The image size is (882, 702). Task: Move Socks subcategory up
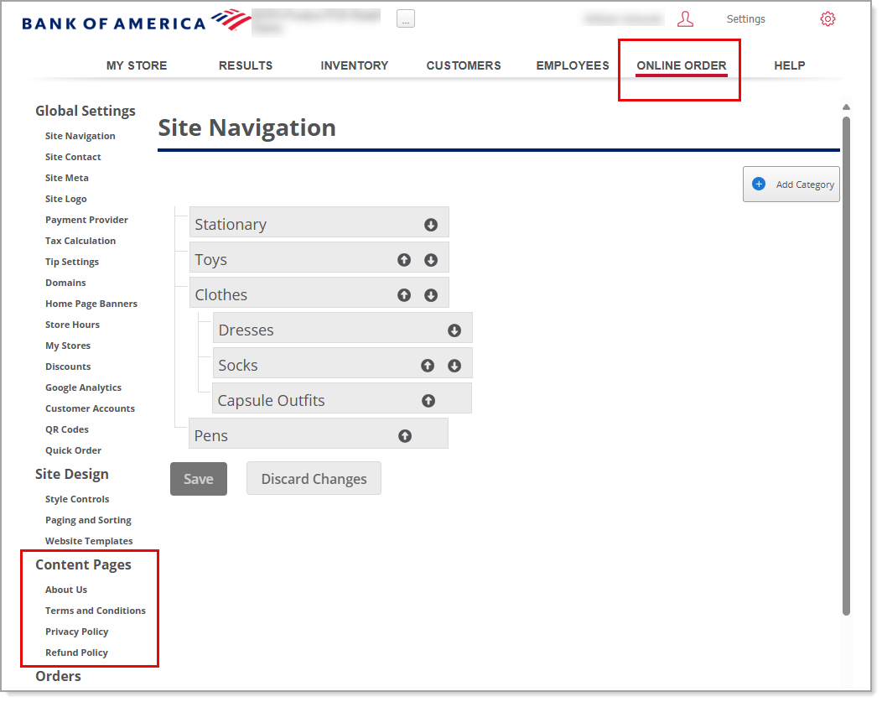point(428,366)
